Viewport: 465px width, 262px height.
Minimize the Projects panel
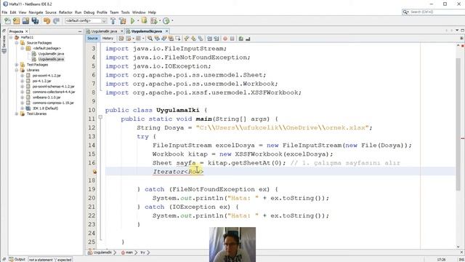click(80, 31)
